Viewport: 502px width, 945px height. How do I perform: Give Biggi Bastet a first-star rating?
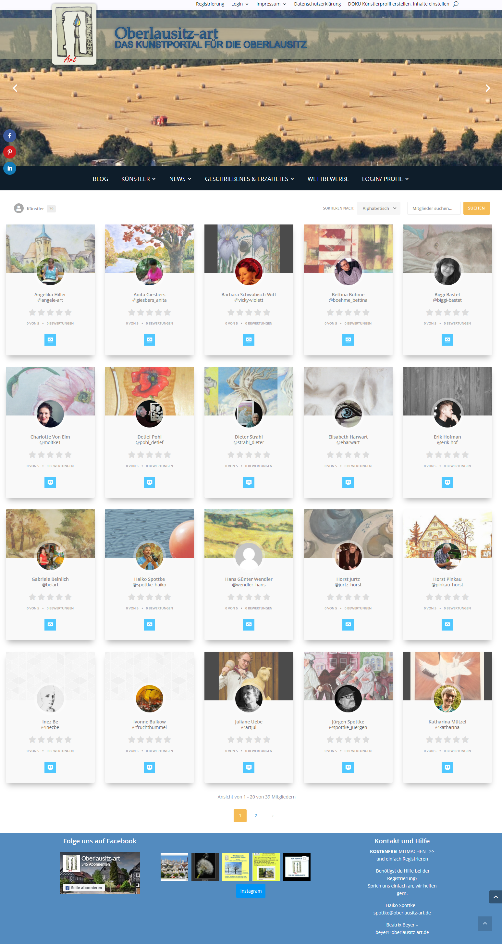click(429, 312)
